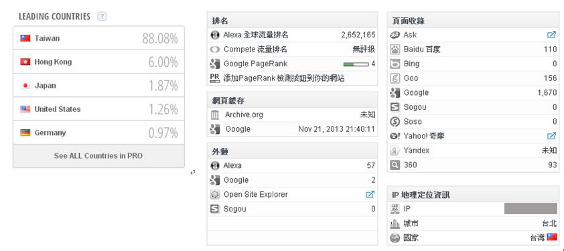564x251 pixels.
Task: Click the Google cache date entry
Action: pyautogui.click(x=337, y=129)
